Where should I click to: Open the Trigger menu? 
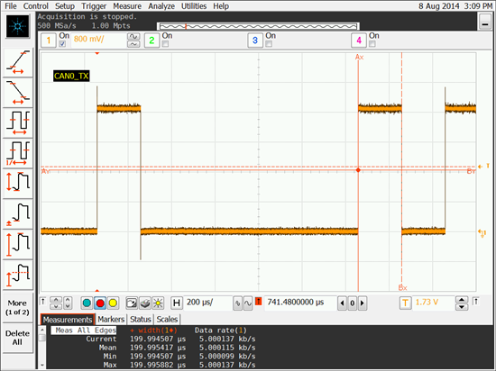(94, 6)
